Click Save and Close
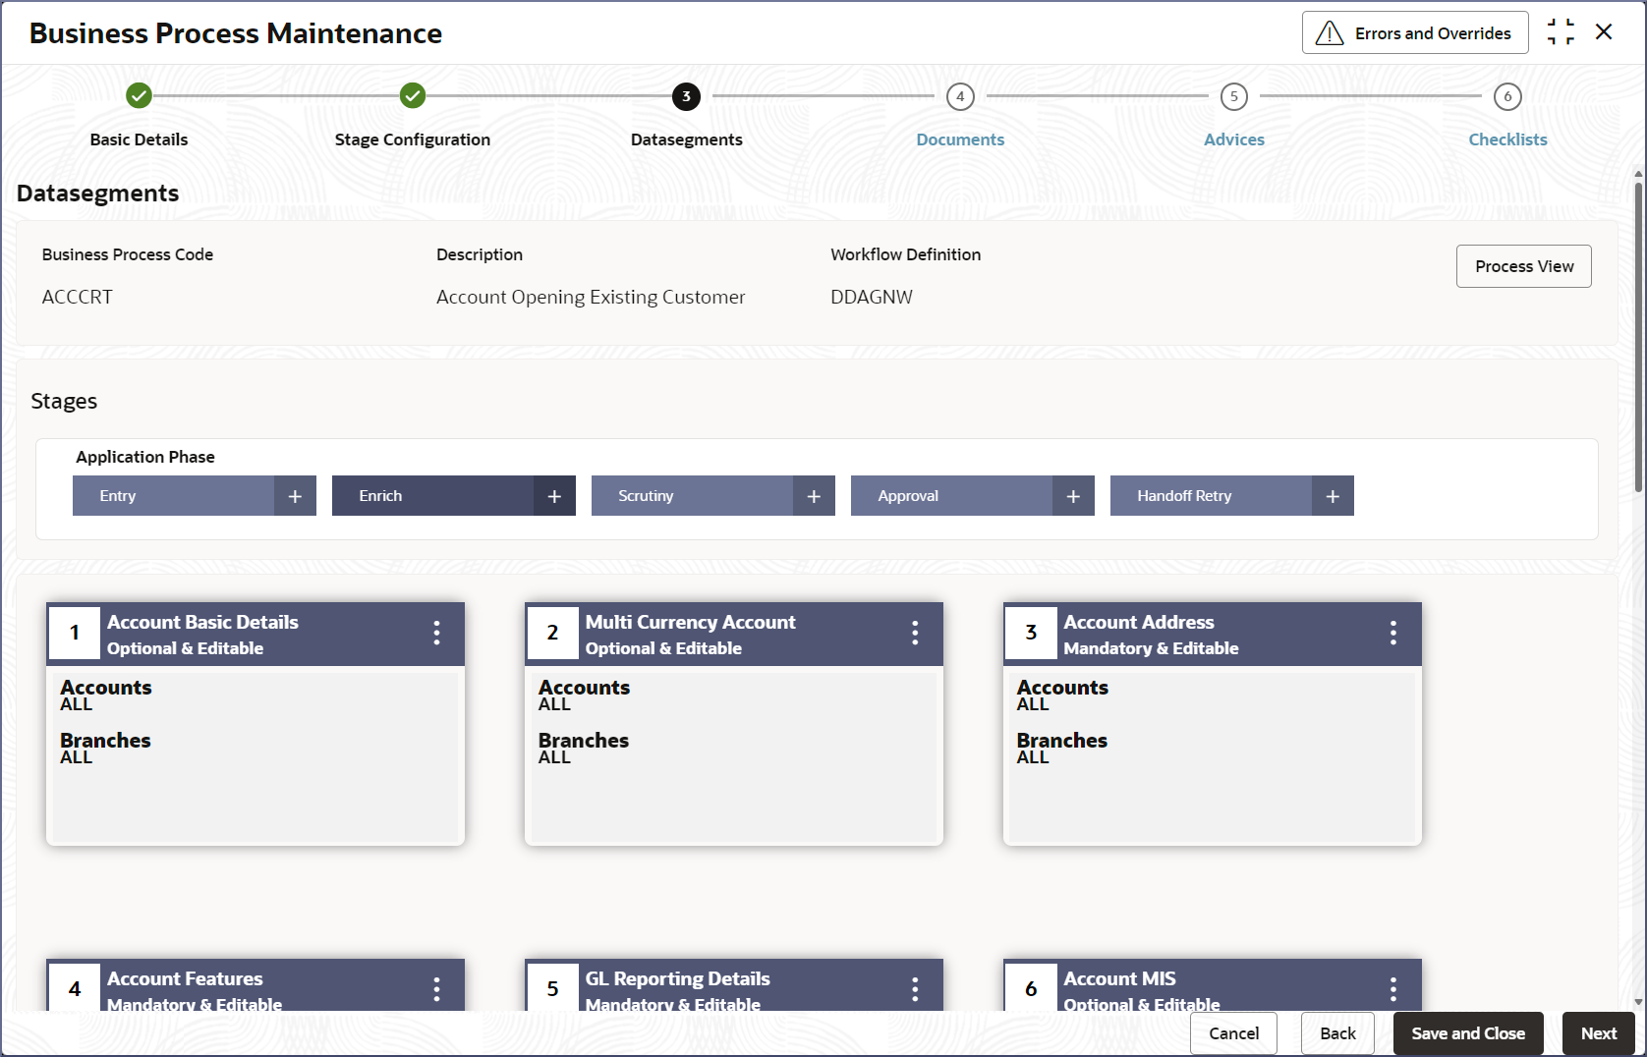1647x1057 pixels. 1468,1033
